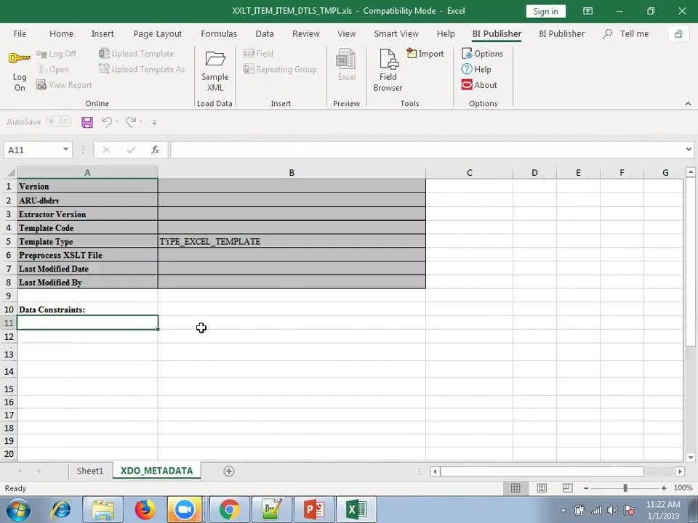
Task: Click the Share icon in the ribbon
Action: (x=679, y=34)
